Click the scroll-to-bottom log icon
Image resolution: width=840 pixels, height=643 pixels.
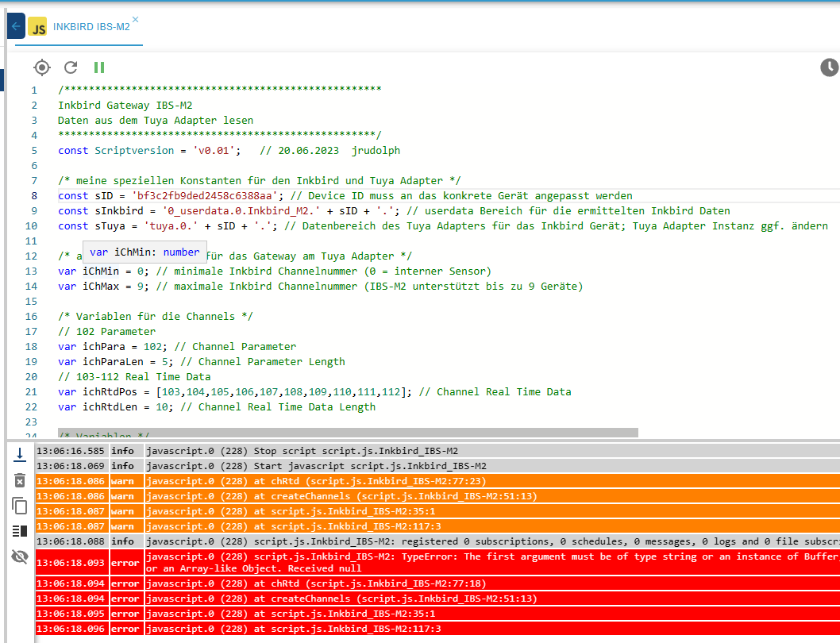click(20, 454)
